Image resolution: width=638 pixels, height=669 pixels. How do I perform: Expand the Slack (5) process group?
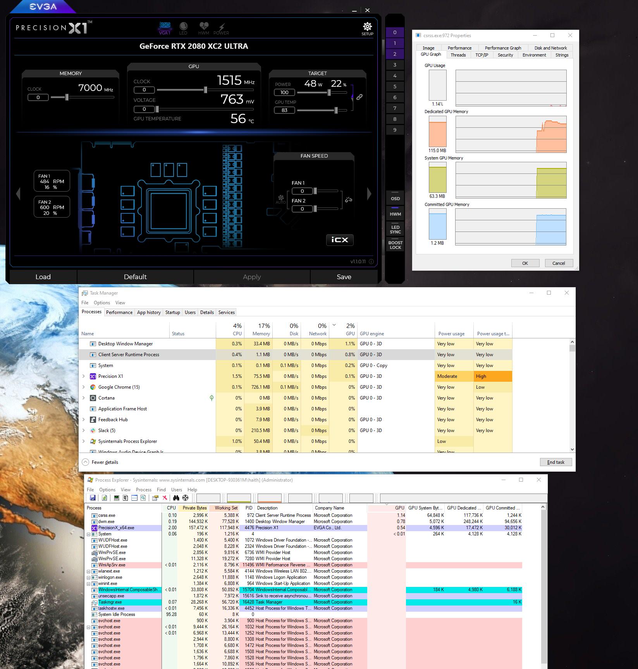84,431
